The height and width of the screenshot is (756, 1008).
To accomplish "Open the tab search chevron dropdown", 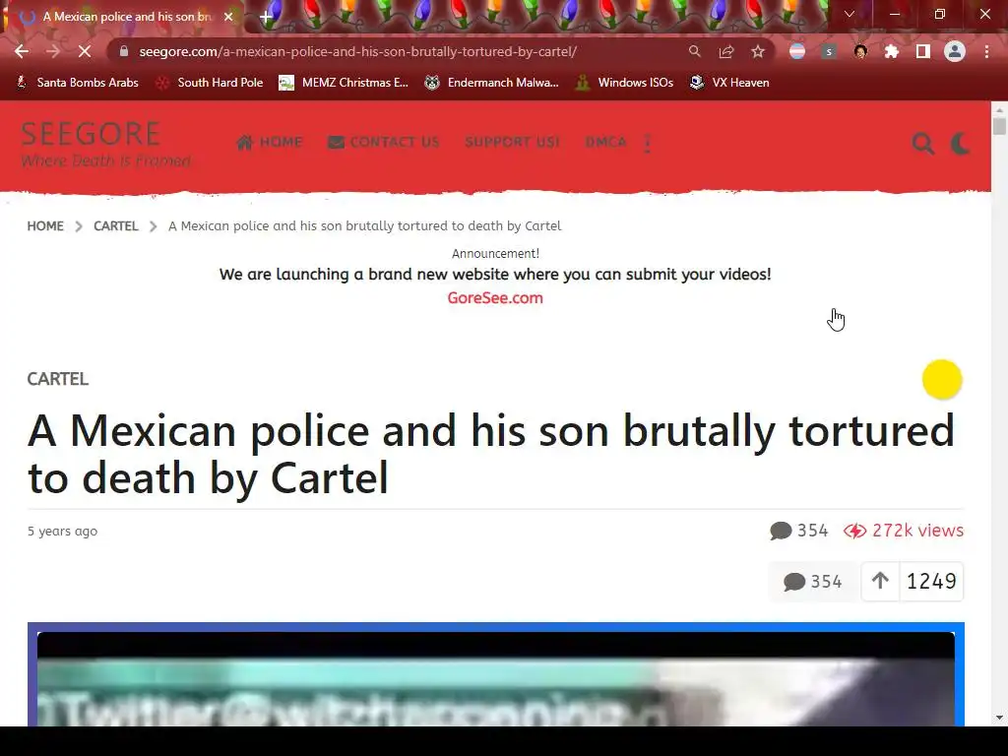I will pyautogui.click(x=850, y=14).
